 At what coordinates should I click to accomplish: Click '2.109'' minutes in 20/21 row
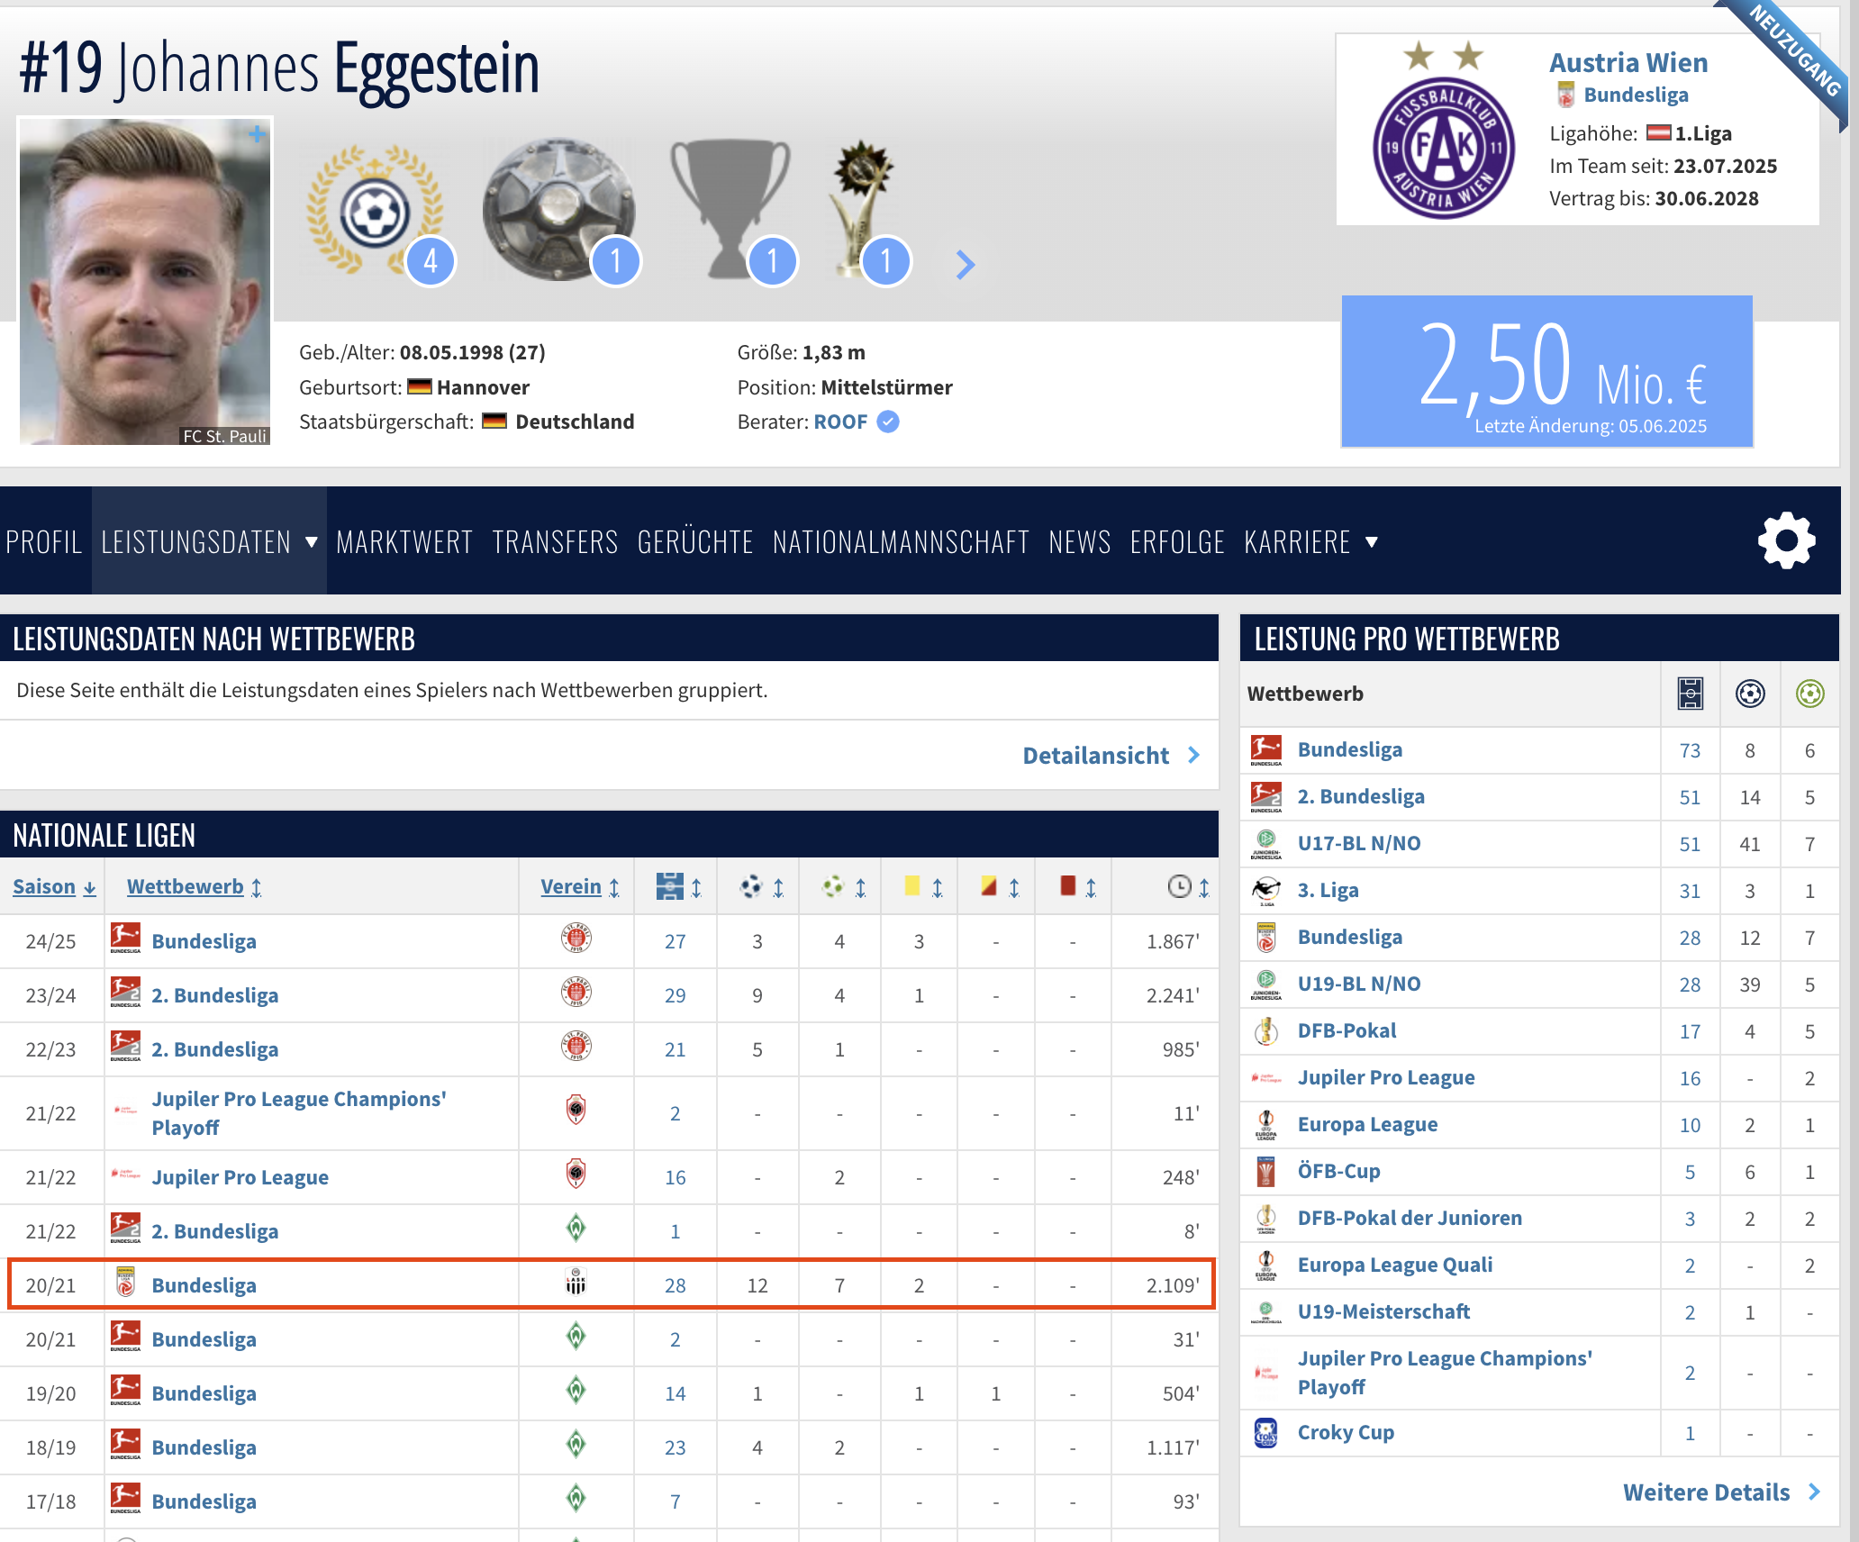[1173, 1285]
